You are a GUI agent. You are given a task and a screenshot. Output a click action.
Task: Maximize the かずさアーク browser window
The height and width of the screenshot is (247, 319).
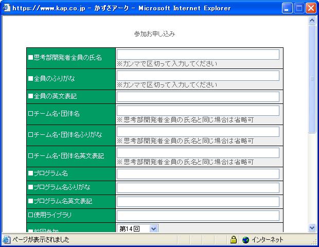tap(300, 8)
